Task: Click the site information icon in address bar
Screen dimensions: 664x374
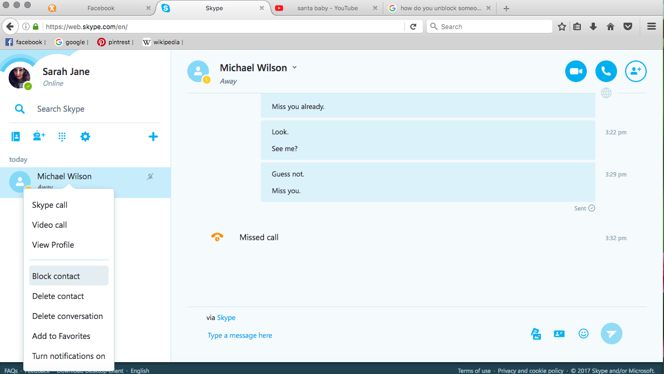Action: [x=26, y=26]
